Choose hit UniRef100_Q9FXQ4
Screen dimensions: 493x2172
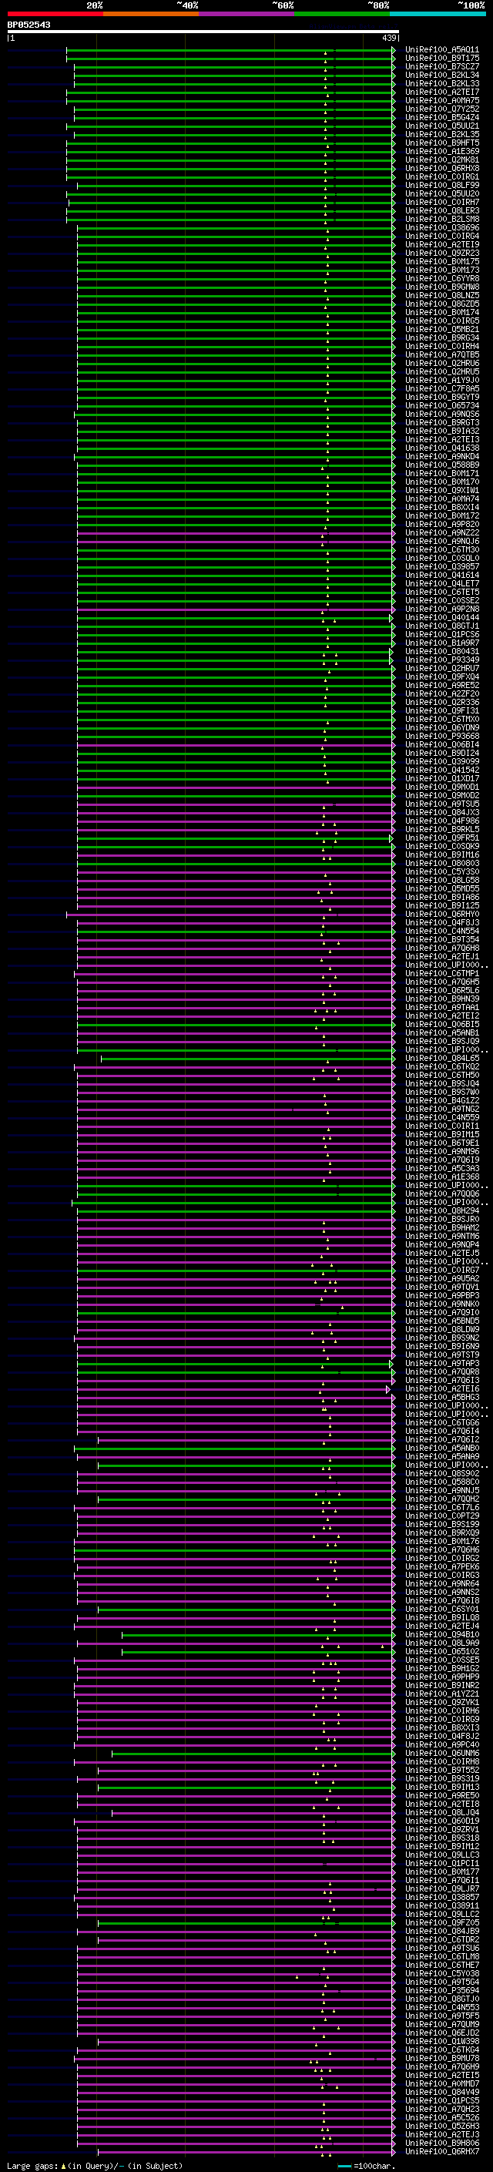point(441,676)
